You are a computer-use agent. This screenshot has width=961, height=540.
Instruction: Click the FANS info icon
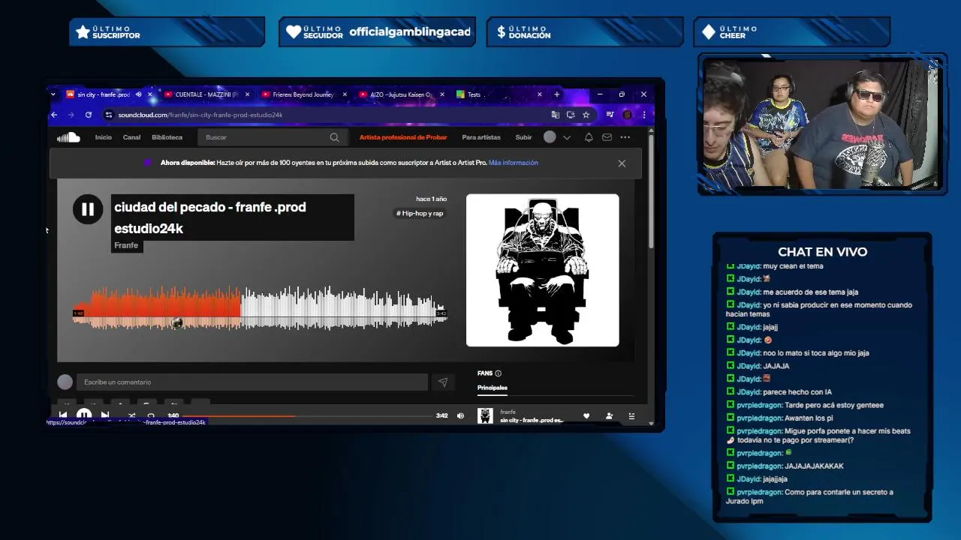click(x=498, y=373)
